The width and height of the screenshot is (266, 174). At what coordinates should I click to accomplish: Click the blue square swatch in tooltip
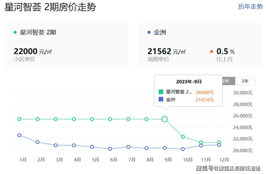(161, 99)
